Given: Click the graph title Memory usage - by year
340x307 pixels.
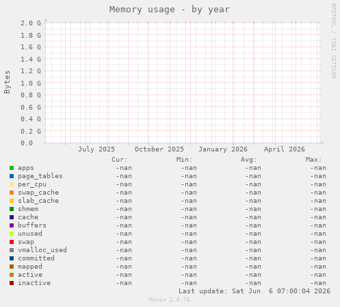Looking at the screenshot, I should [170, 10].
